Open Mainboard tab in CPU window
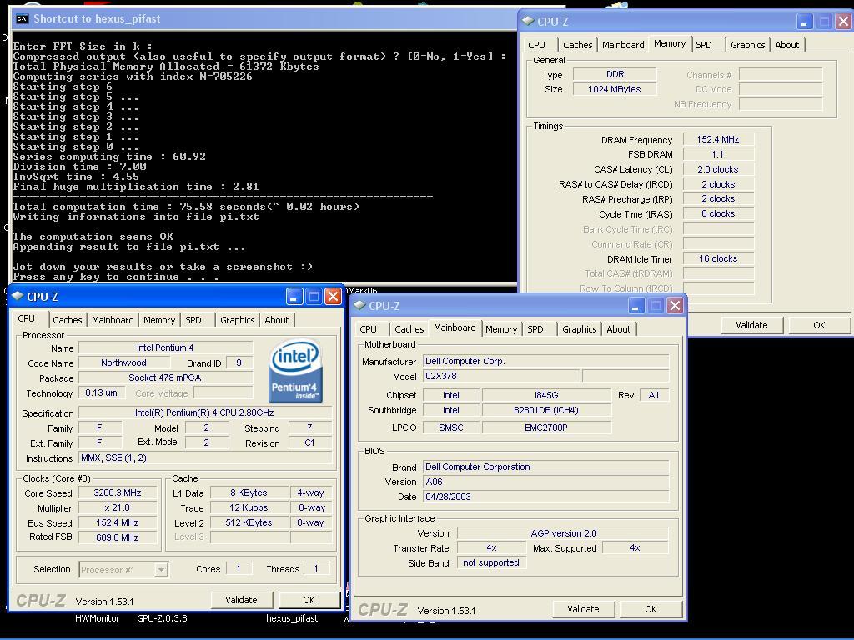Viewport: 854px width, 640px height. [x=113, y=320]
